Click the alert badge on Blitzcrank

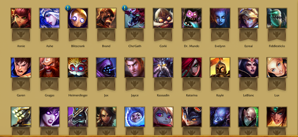[x=68, y=8]
